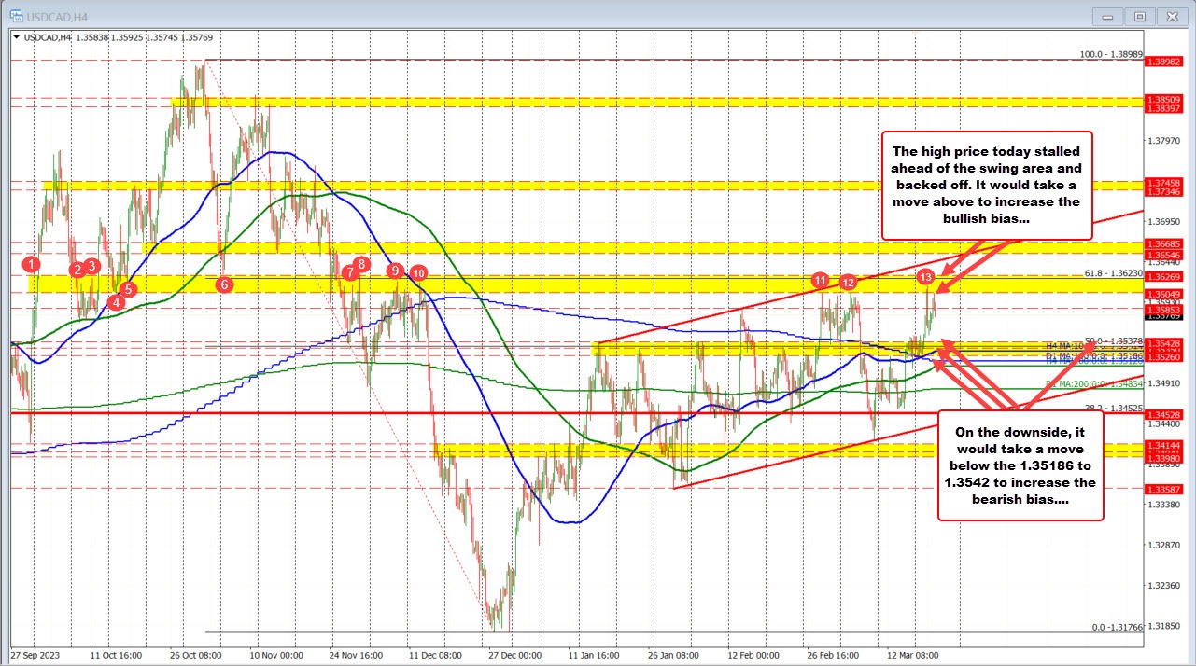Image resolution: width=1196 pixels, height=666 pixels.
Task: Click swing marker 6 on the yellow band
Action: click(x=223, y=284)
